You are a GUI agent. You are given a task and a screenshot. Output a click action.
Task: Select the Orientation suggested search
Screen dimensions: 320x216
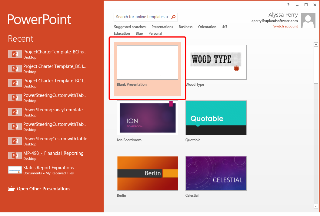point(207,27)
